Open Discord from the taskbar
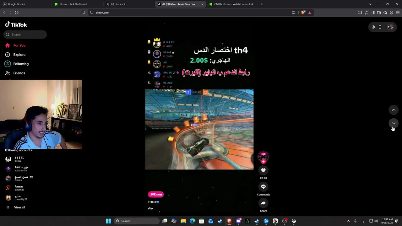Image resolution: width=402 pixels, height=226 pixels. pos(238,221)
